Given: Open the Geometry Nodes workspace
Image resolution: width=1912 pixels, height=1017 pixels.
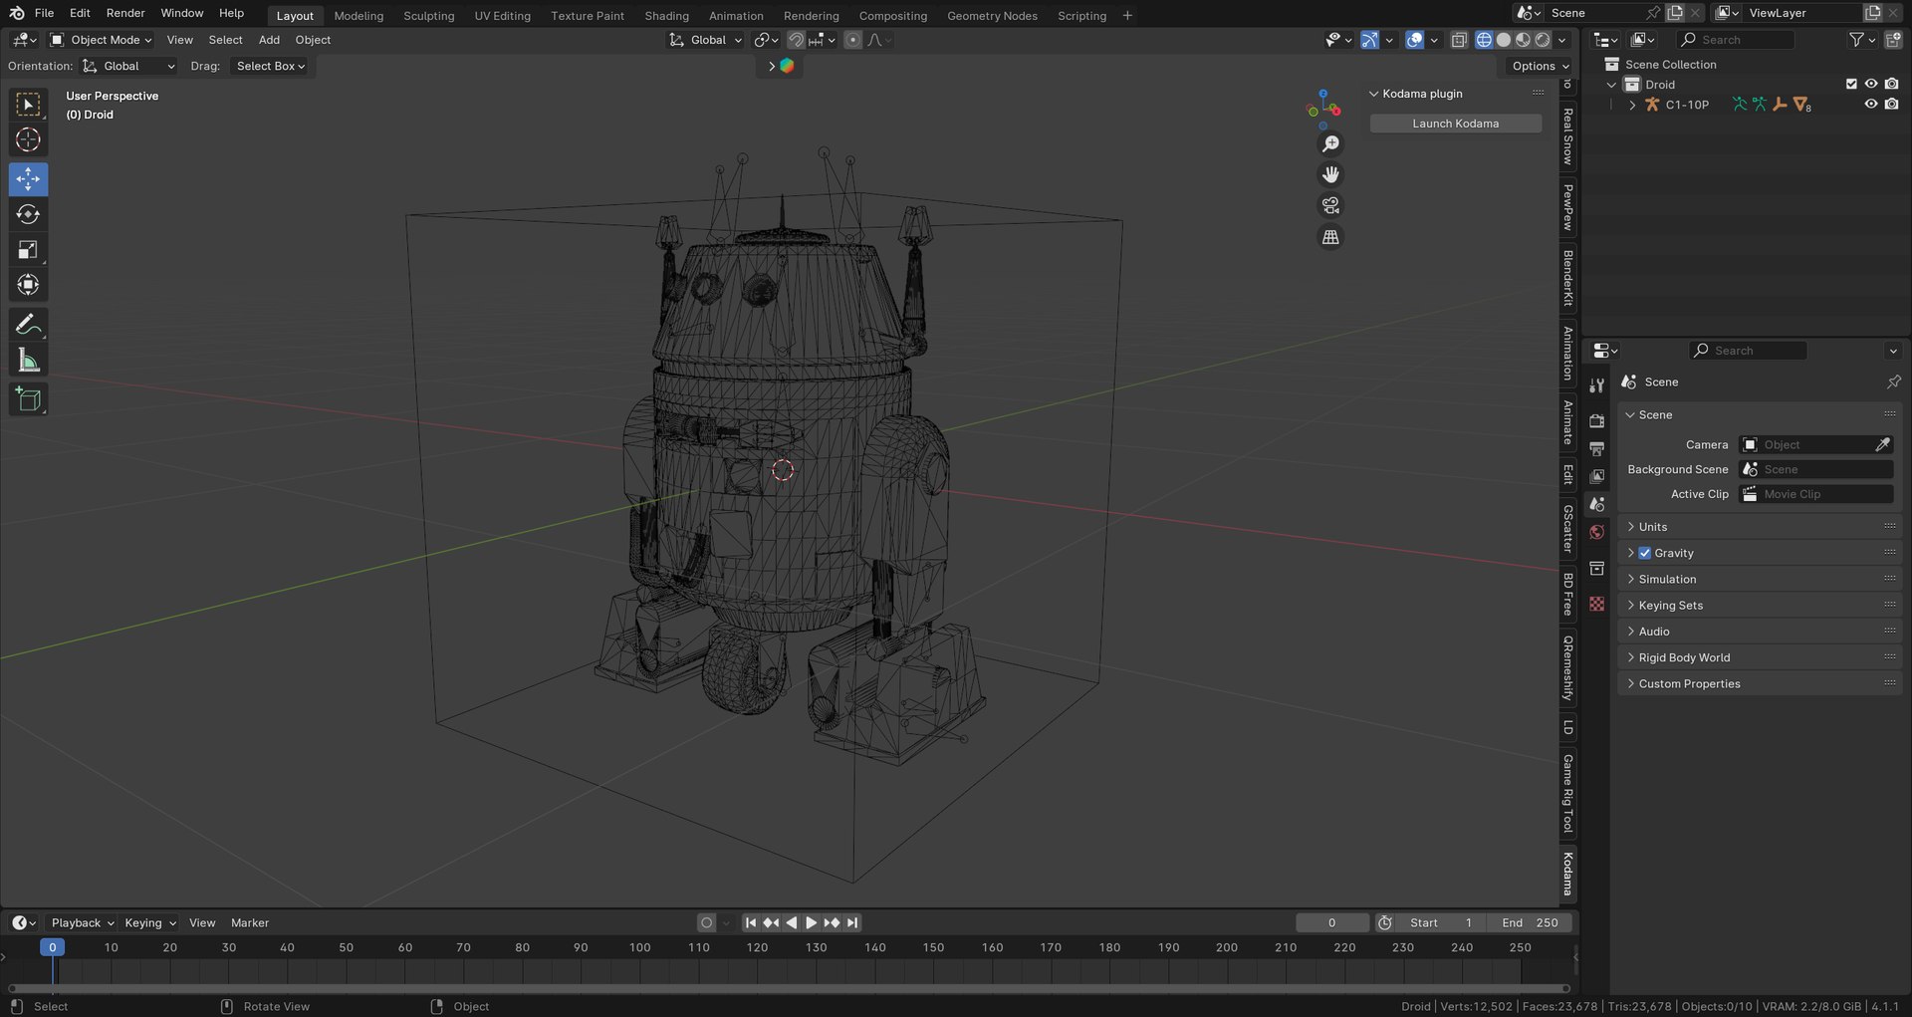Looking at the screenshot, I should point(992,16).
